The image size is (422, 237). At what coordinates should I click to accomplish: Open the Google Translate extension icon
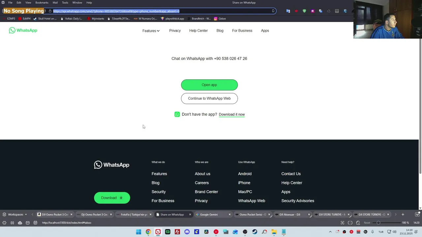tap(288, 11)
